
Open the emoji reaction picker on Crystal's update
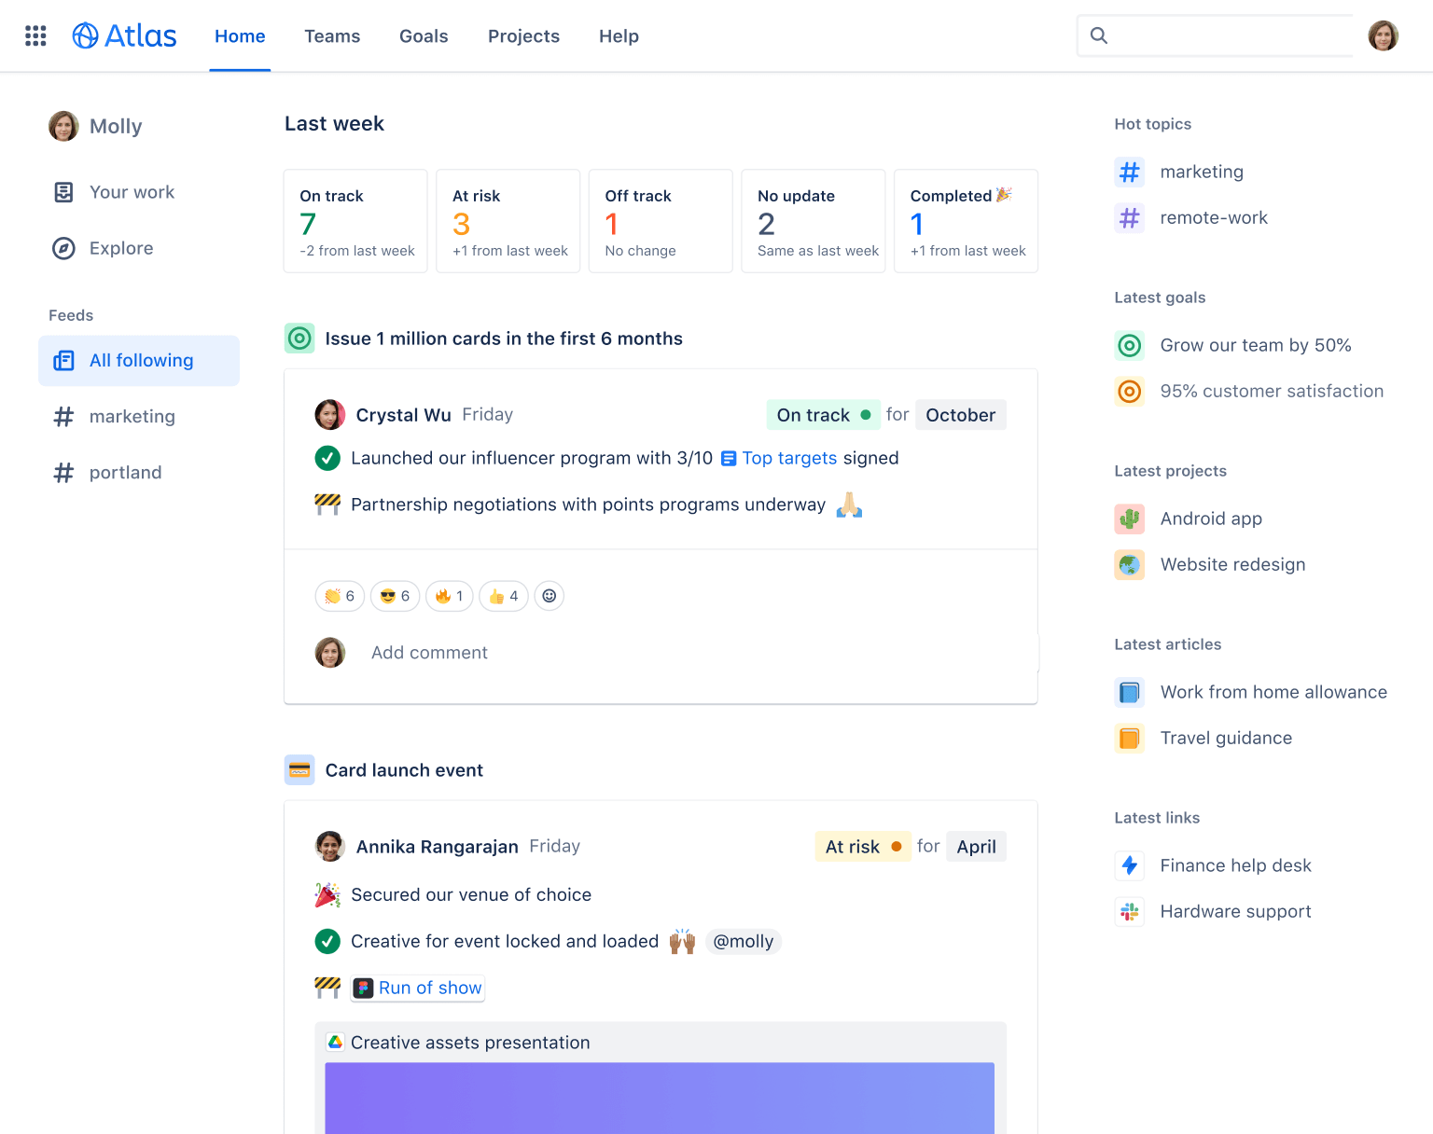point(549,596)
